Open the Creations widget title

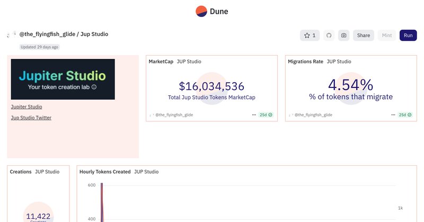[21, 172]
